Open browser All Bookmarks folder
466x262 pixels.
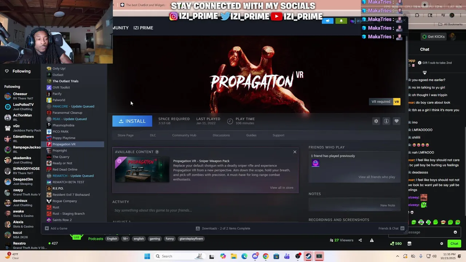point(450,24)
